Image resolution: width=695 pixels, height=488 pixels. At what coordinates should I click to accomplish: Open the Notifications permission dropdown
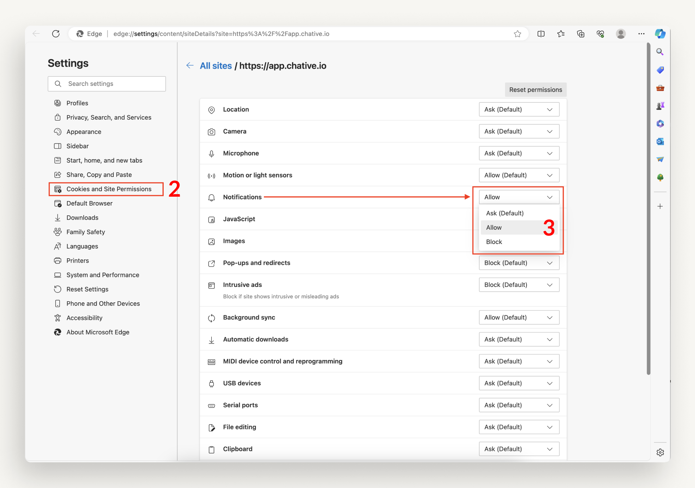tap(518, 197)
